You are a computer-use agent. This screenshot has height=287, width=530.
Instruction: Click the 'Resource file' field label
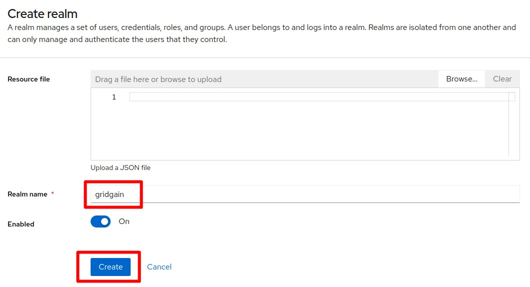pos(29,79)
